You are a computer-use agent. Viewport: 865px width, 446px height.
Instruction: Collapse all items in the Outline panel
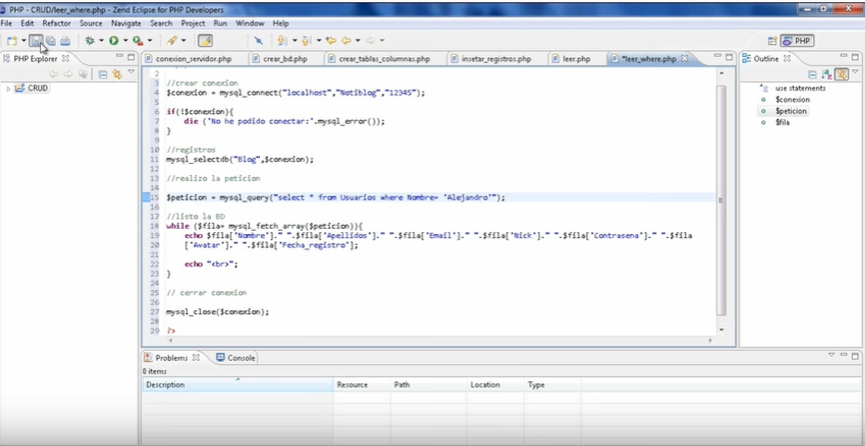click(x=812, y=74)
